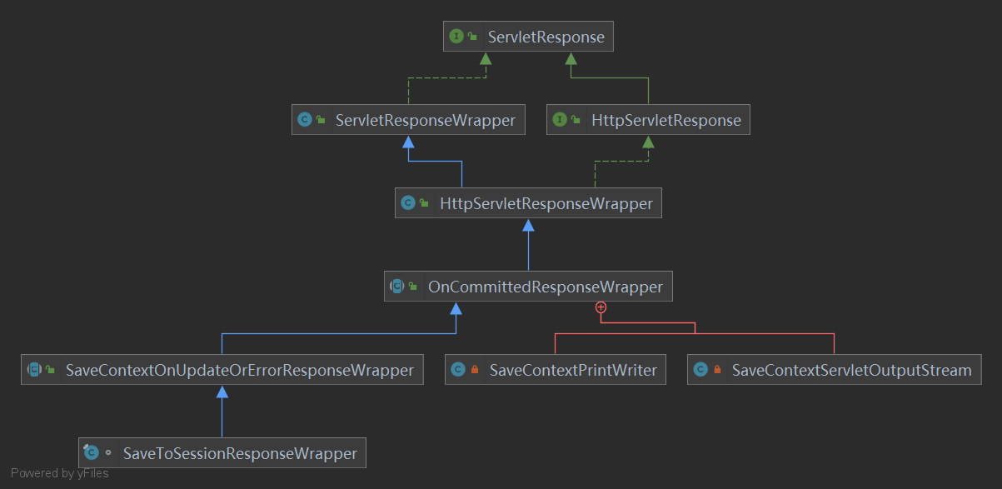
Task: Select the SaveContextPrintWriter class node
Action: pos(556,370)
